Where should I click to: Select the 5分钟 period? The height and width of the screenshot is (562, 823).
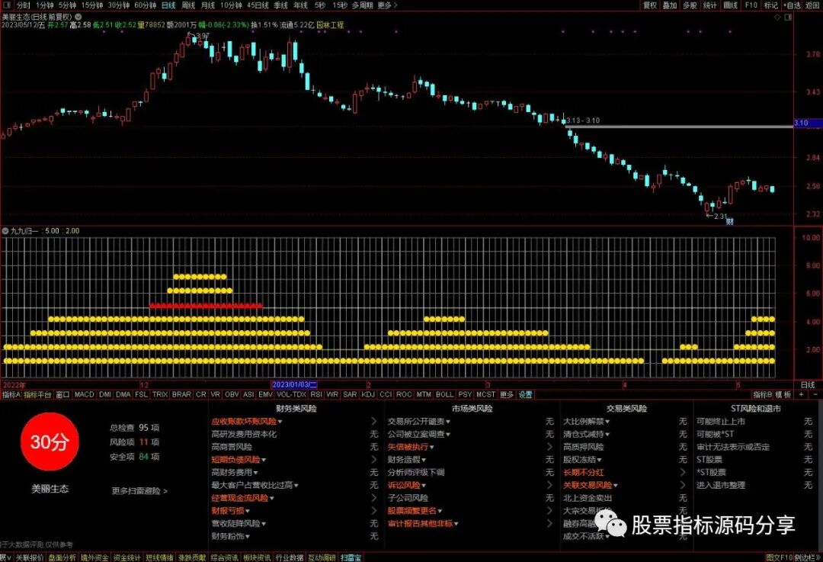pos(67,5)
